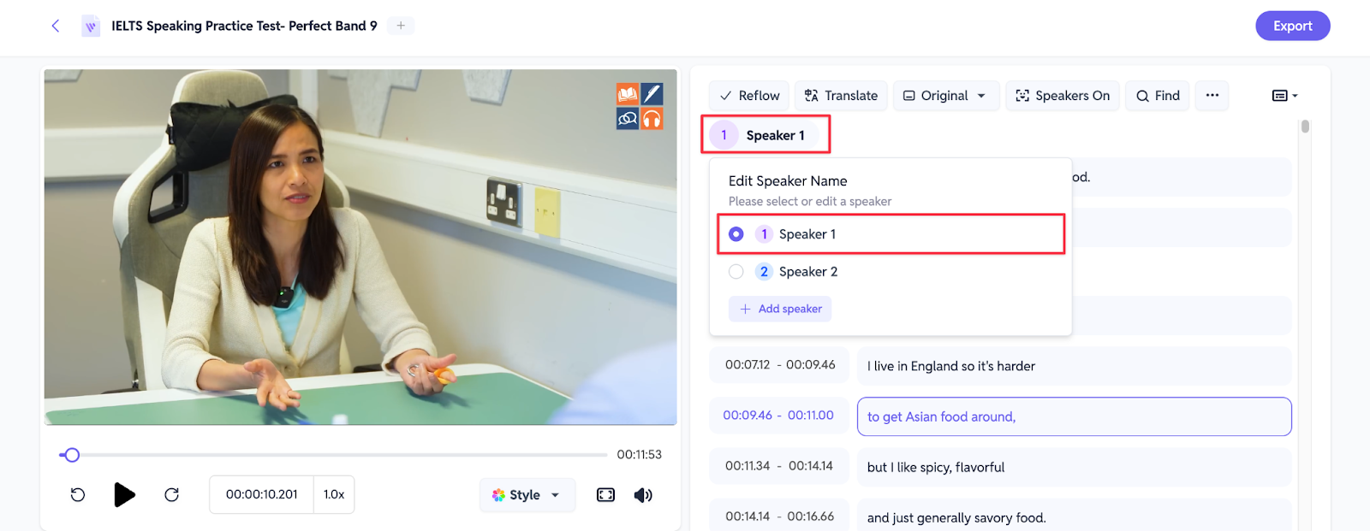Select subtitle 'but I like spicy, flavorful'
The width and height of the screenshot is (1370, 531).
click(1074, 467)
